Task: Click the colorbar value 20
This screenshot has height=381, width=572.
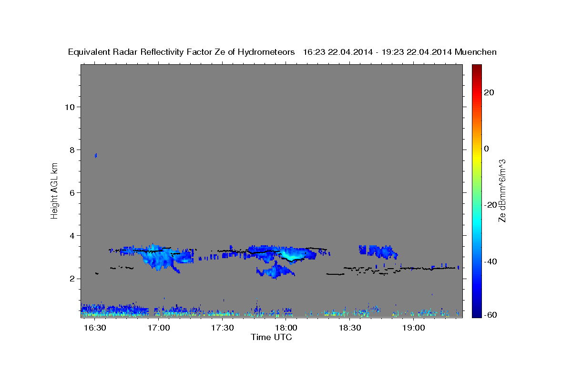Action: (x=489, y=92)
